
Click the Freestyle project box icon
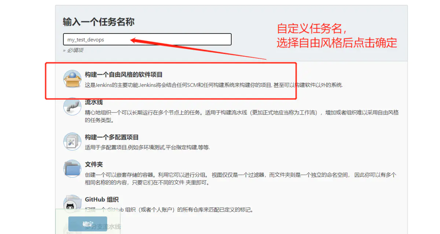pos(72,79)
